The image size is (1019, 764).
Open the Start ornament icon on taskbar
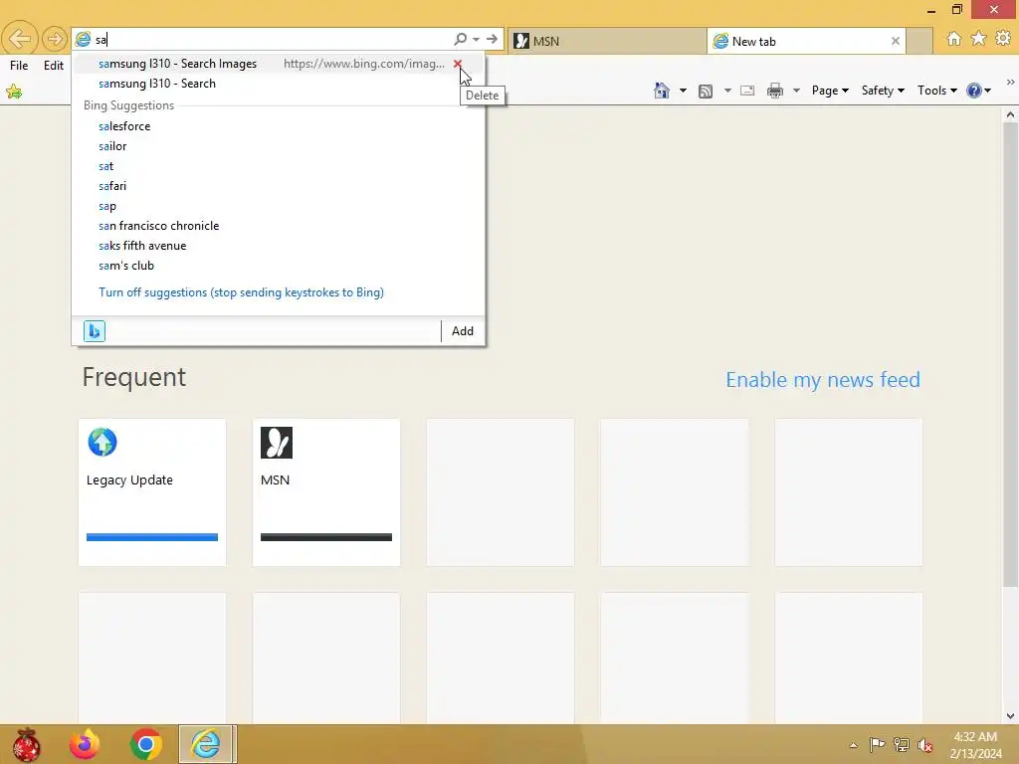click(x=27, y=744)
